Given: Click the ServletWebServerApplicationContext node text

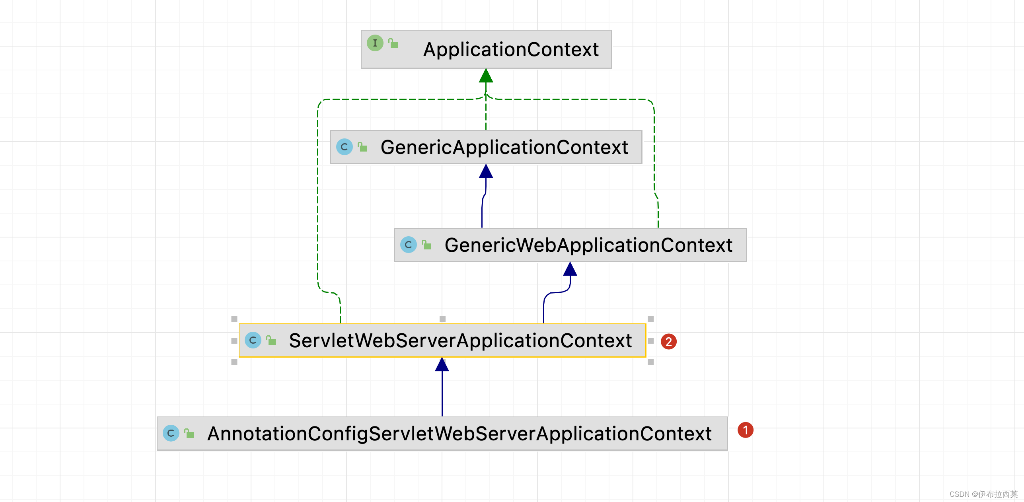Looking at the screenshot, I should click(460, 341).
